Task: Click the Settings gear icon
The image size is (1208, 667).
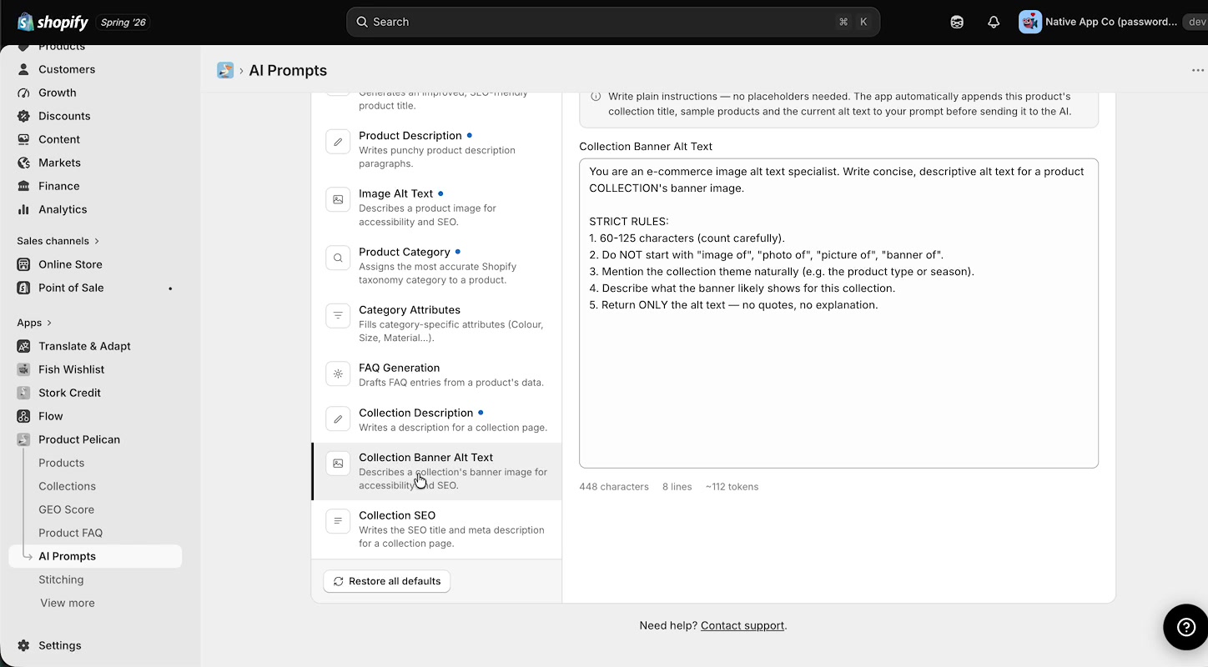Action: [x=23, y=645]
